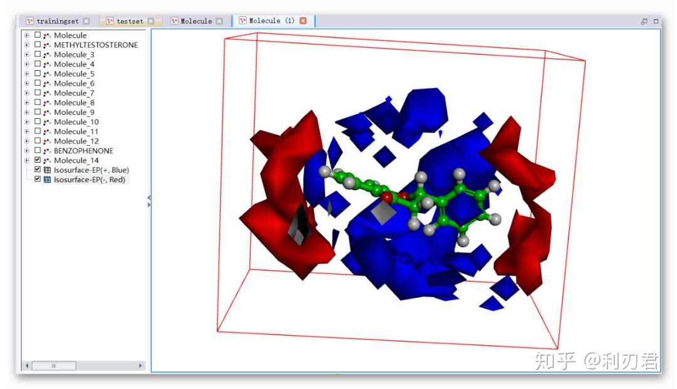Expand the BENZOPHENONE tree node

pyautogui.click(x=25, y=150)
